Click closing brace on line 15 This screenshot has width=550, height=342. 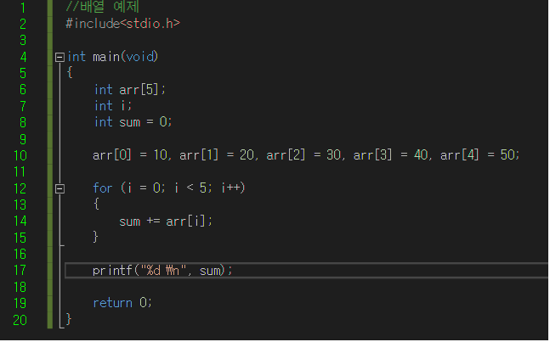96,237
